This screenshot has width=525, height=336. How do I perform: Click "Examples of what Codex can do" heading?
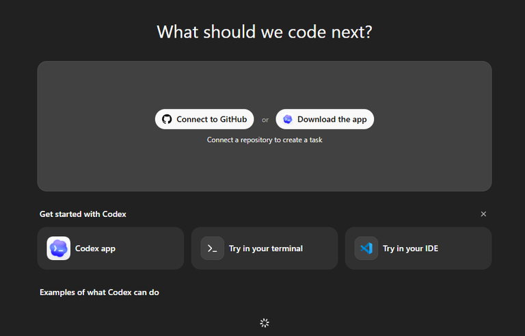[99, 292]
